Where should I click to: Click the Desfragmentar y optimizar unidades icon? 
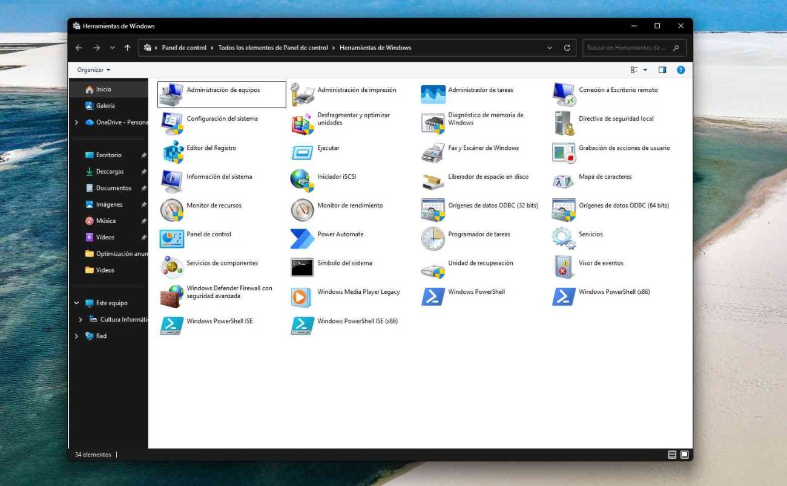pos(303,123)
